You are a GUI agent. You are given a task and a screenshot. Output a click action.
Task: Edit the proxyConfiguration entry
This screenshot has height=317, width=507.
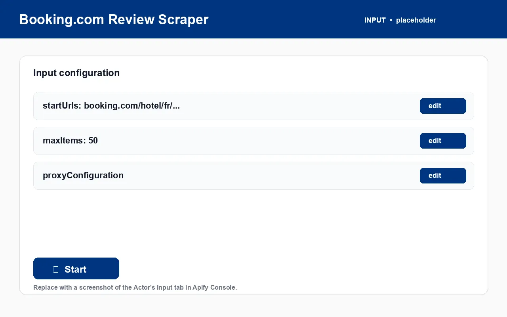443,176
